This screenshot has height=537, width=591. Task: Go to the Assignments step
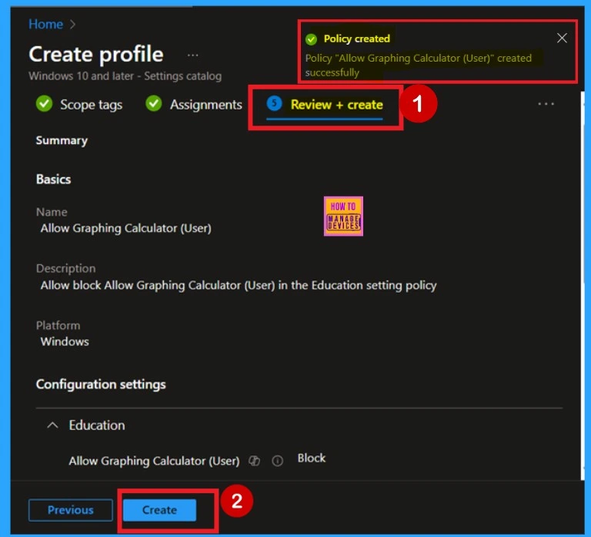[194, 104]
